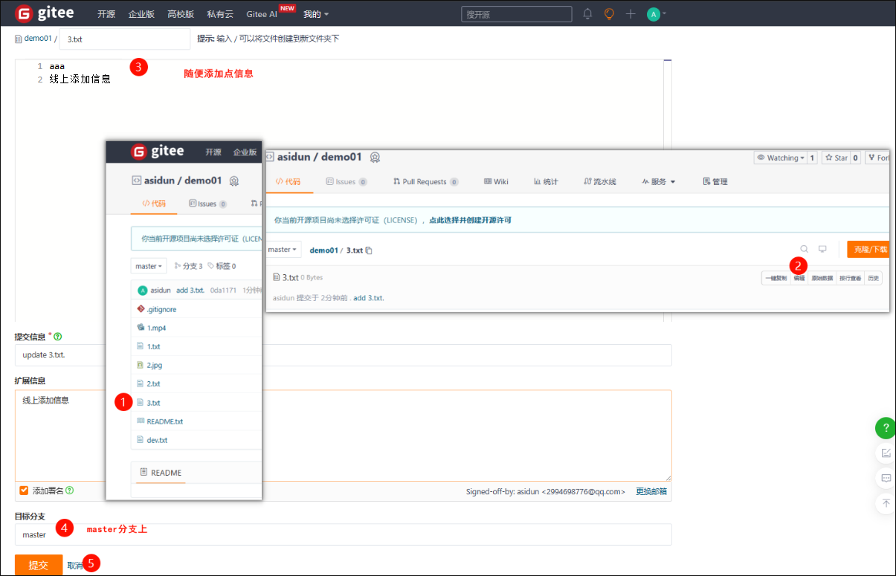The image size is (896, 576).
Task: Open the 统计 tab
Action: (x=546, y=181)
